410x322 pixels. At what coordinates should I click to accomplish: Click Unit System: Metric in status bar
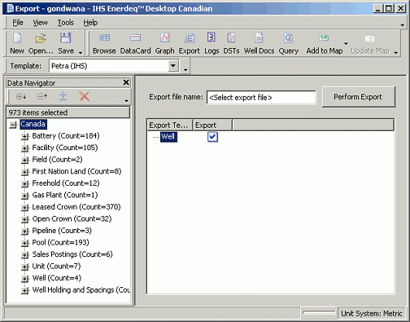point(371,313)
